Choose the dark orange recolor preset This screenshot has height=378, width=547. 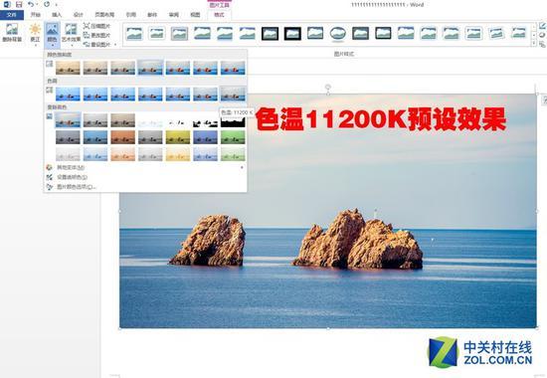click(x=122, y=137)
